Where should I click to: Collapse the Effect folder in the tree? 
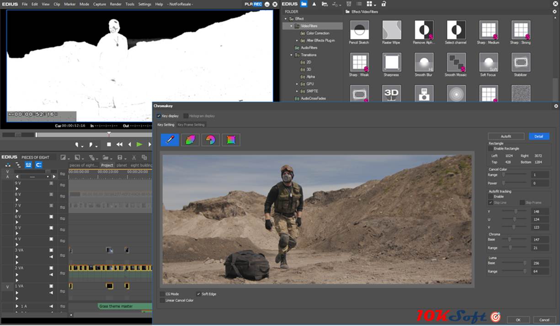tap(286, 19)
